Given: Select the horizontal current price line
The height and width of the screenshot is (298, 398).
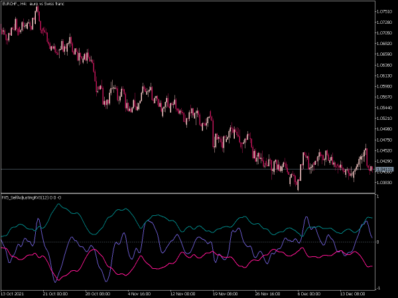Looking at the screenshot, I should tap(188, 169).
